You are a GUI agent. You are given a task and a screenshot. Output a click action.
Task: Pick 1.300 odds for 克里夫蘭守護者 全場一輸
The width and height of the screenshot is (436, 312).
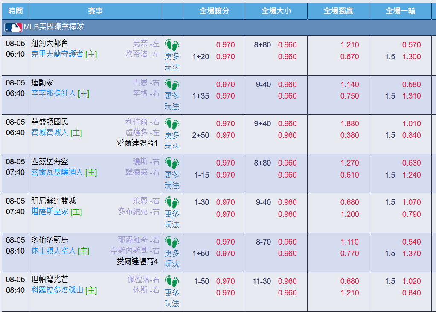pyautogui.click(x=412, y=57)
